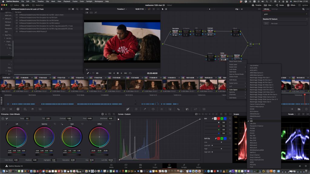Click the Auto Balance A icon
This screenshot has width=310, height=174.
(3, 118)
